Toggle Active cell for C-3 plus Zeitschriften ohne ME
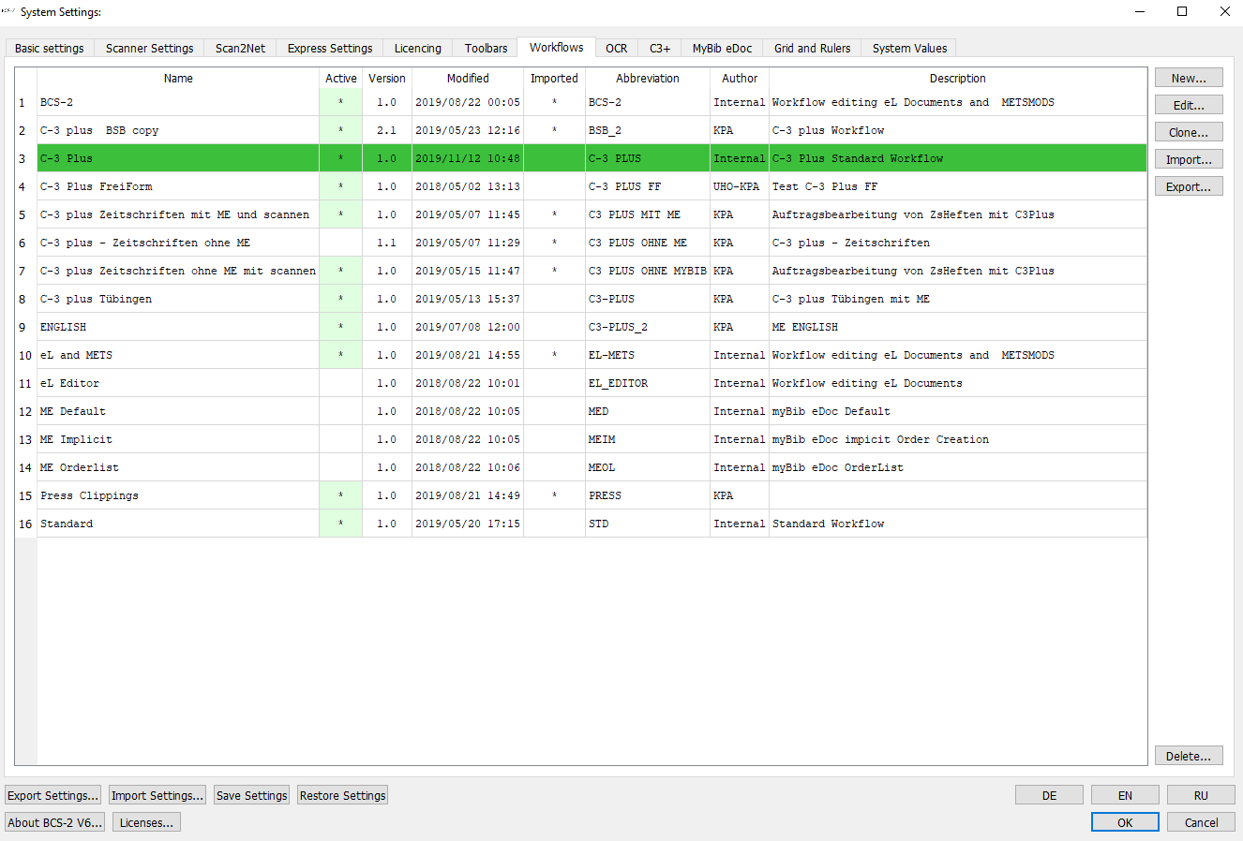1243x841 pixels. [340, 243]
